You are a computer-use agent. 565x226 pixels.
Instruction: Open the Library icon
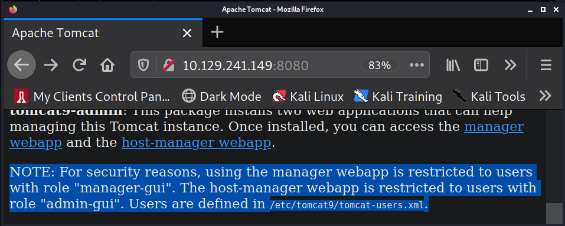(x=453, y=65)
